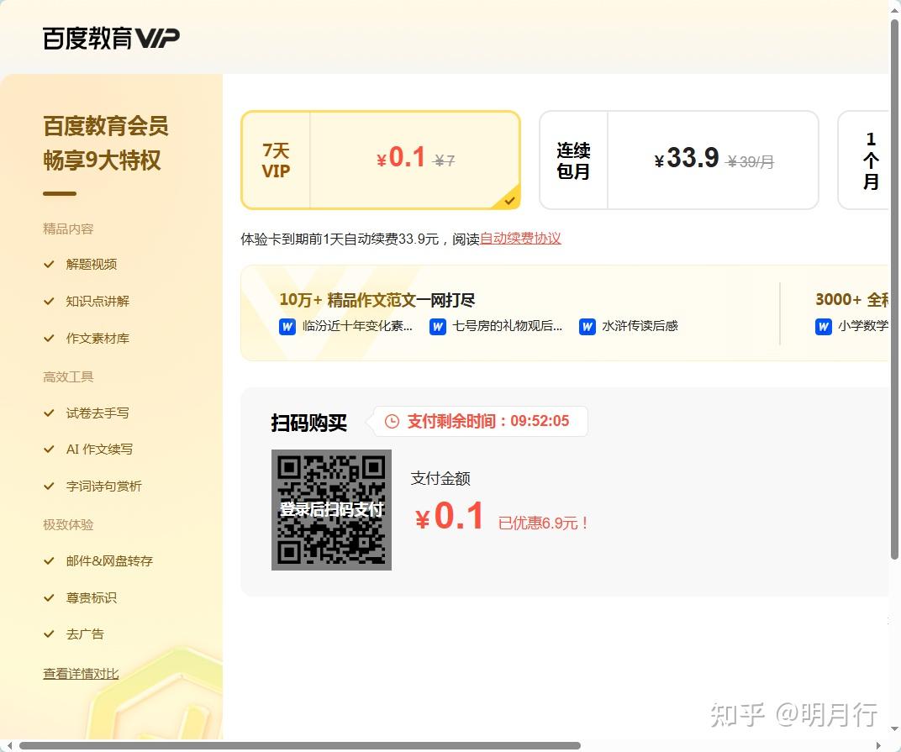Click the checkmark icon beside 试卷去手写
901x752 pixels.
pos(49,413)
